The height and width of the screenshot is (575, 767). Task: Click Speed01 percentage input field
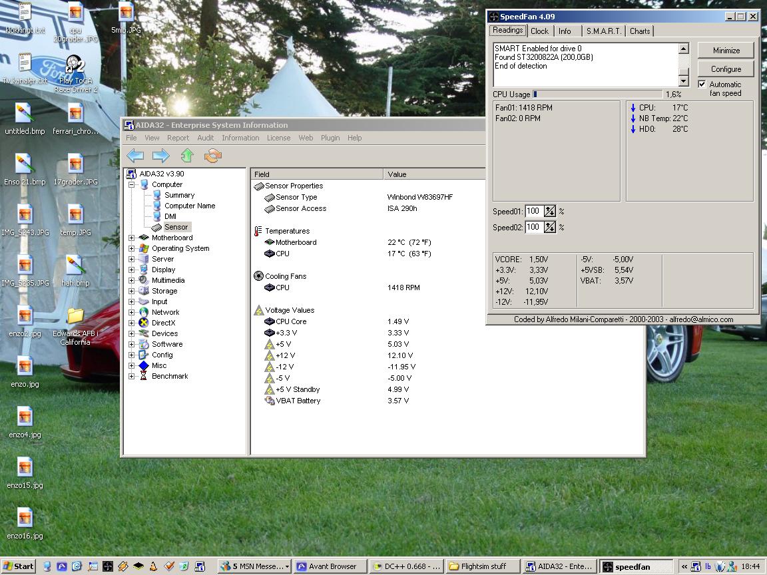tap(534, 211)
